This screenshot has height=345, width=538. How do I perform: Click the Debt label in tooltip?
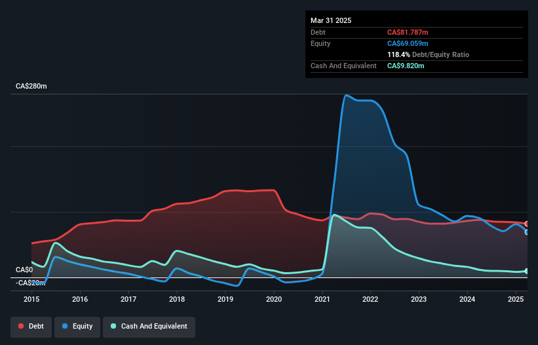[318, 32]
